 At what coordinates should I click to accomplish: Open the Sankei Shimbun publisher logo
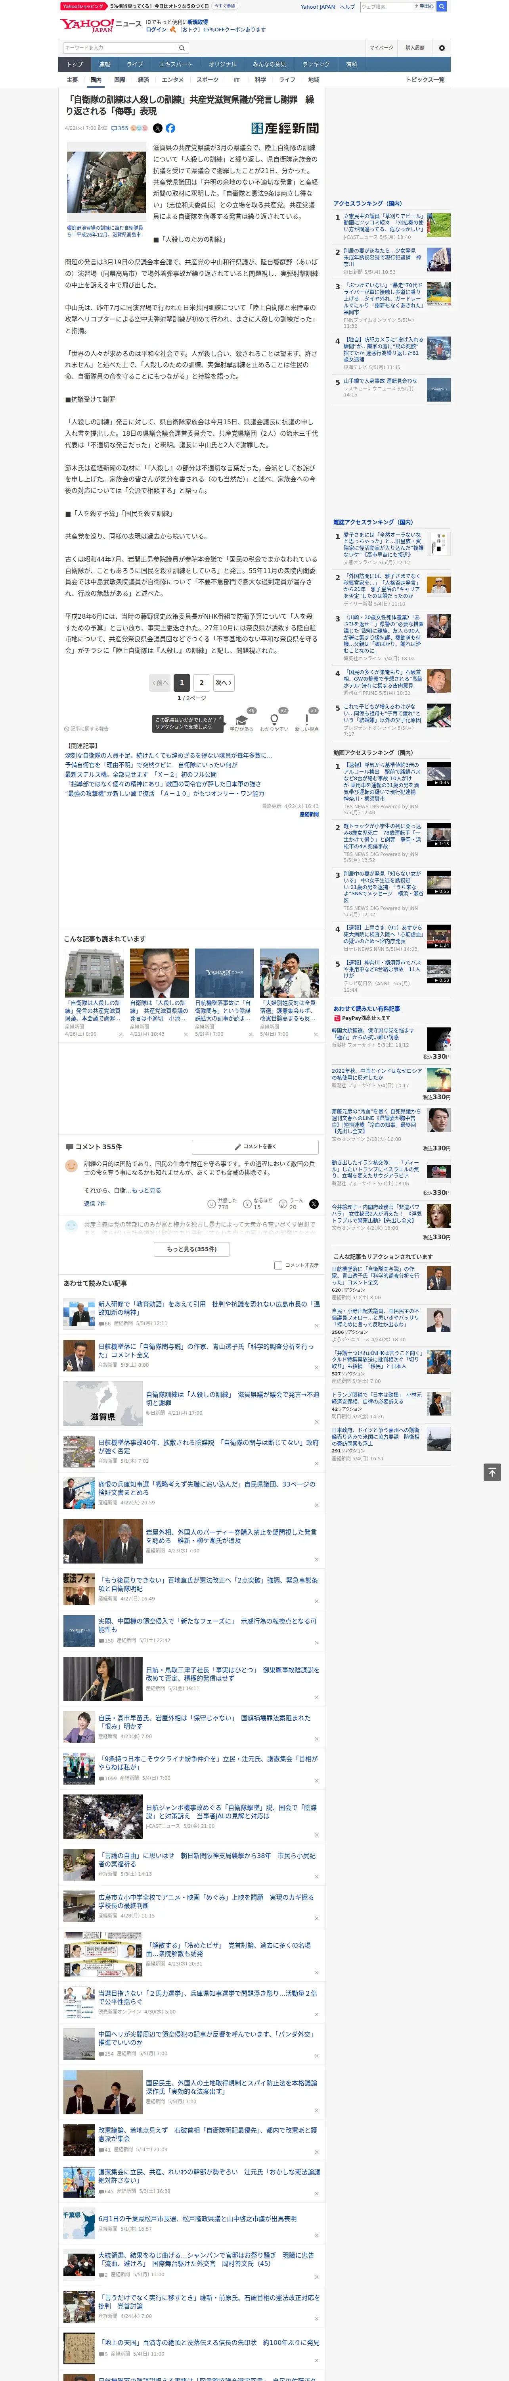click(285, 129)
